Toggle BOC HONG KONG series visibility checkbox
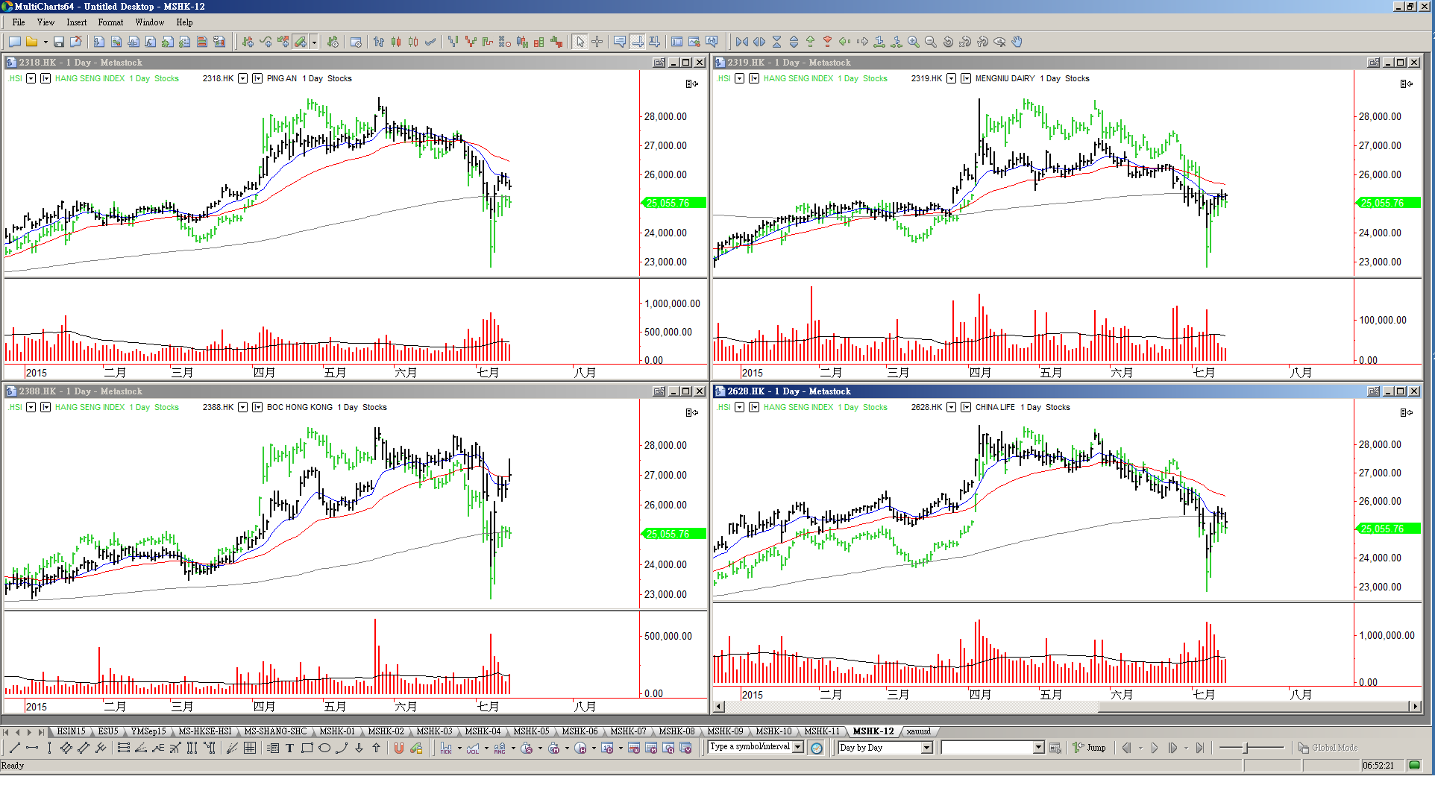Screen dimensions: 1435x788 pyautogui.click(x=257, y=407)
